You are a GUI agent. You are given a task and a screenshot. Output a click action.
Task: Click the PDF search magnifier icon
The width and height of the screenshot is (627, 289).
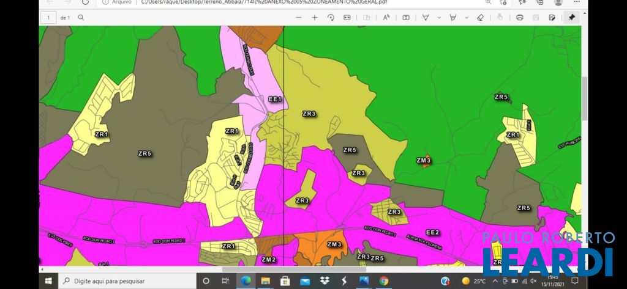pyautogui.click(x=81, y=18)
